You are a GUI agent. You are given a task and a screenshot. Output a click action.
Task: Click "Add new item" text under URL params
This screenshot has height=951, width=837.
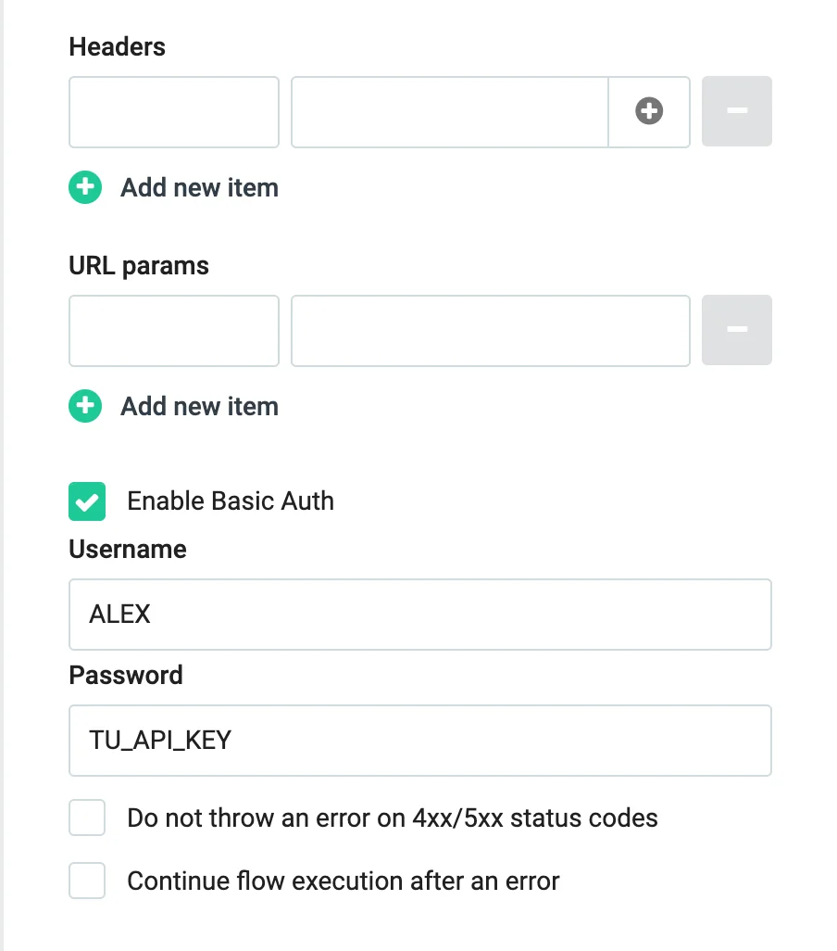[199, 406]
